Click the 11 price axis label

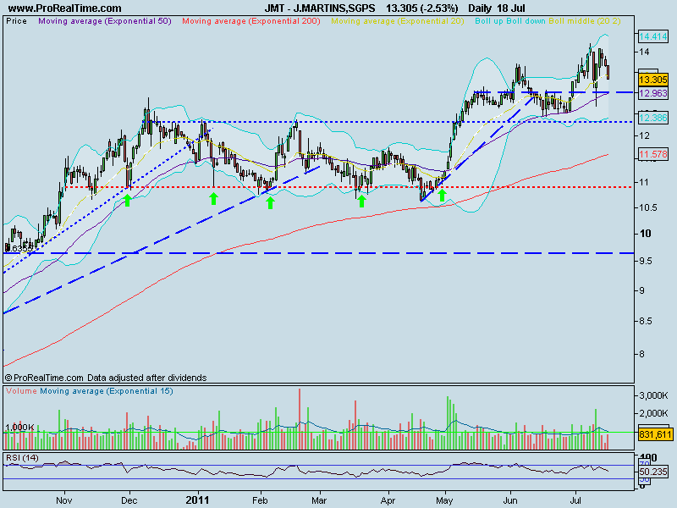click(644, 182)
